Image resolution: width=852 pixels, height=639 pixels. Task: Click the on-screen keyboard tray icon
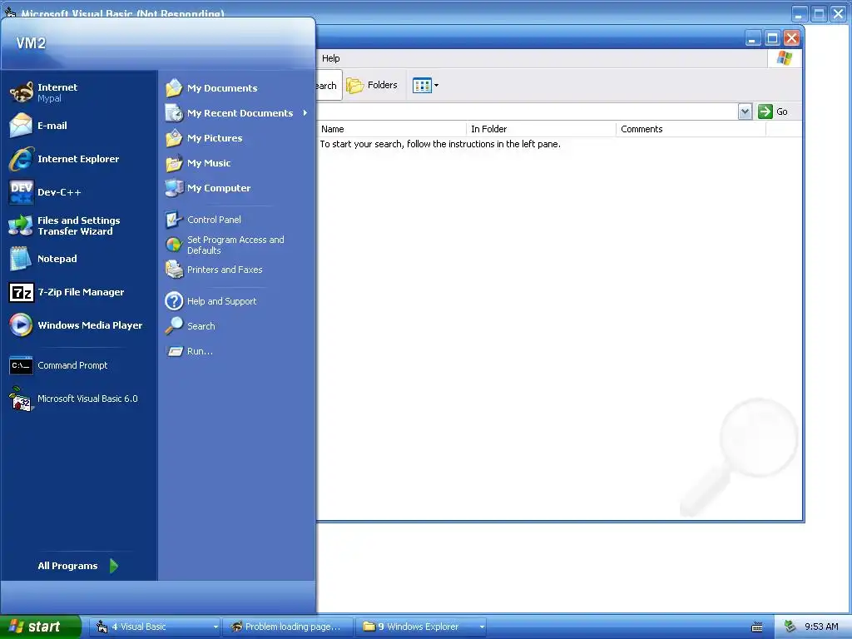click(757, 627)
